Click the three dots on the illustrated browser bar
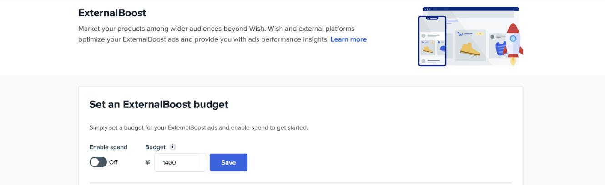The height and width of the screenshot is (185, 605). (427, 9)
